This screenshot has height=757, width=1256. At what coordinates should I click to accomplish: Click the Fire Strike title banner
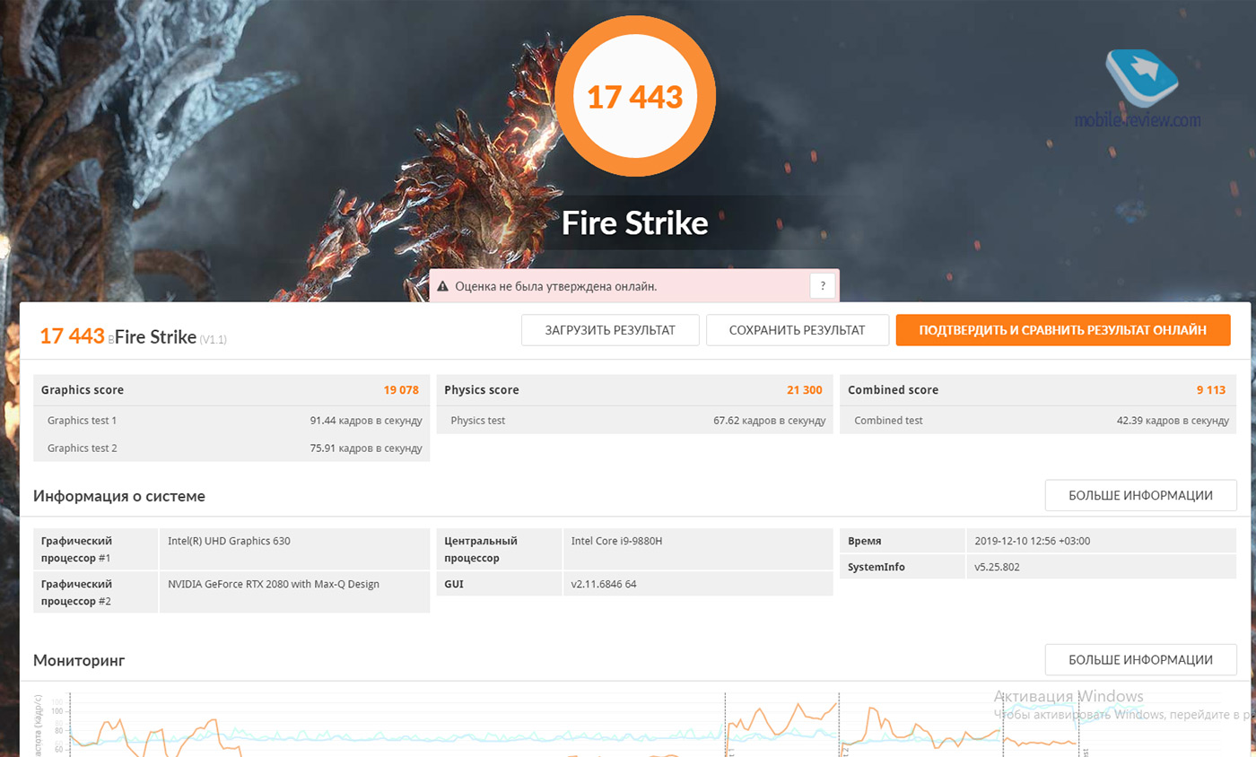635,223
